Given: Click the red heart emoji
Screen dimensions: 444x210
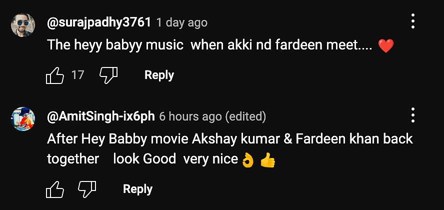Looking at the screenshot, I should (386, 46).
